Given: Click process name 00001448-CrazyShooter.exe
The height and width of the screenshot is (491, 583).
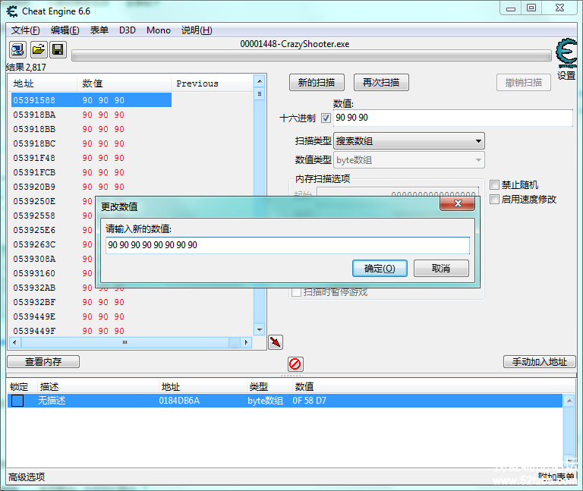Looking at the screenshot, I should (295, 44).
